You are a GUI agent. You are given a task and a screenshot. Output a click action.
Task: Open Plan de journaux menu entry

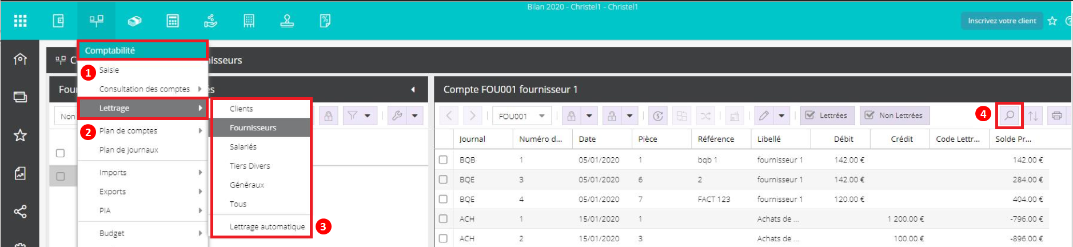pos(129,150)
